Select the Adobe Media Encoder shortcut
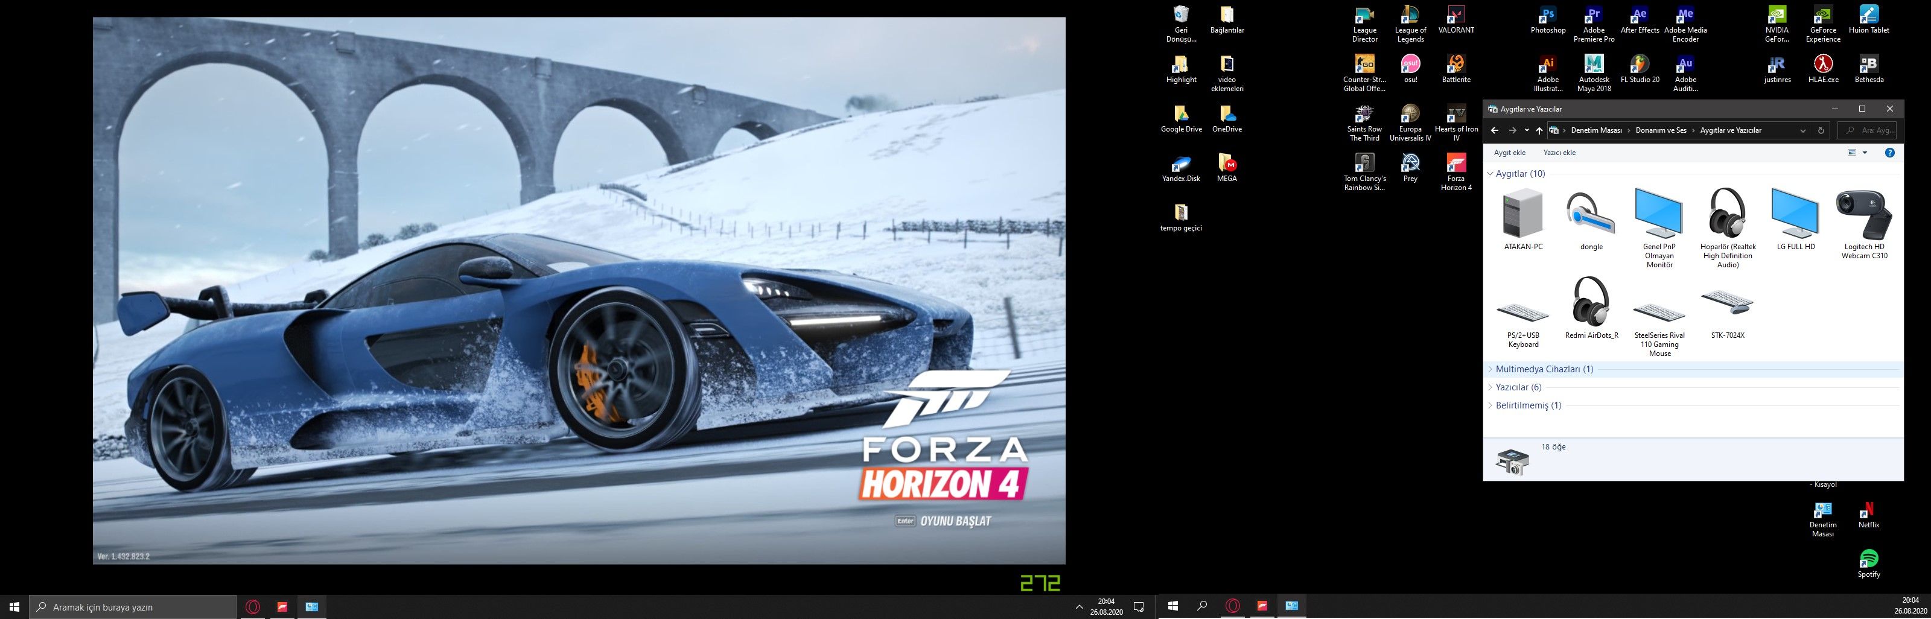 point(1685,25)
